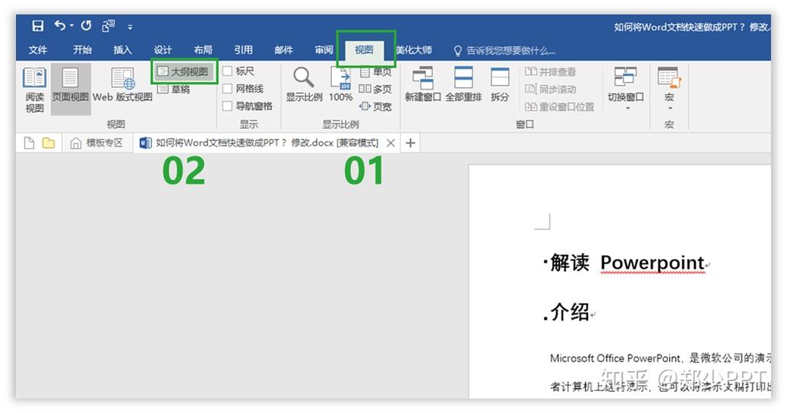787x413 pixels.
Task: Switch to the 设计 ribbon tab
Action: point(163,49)
